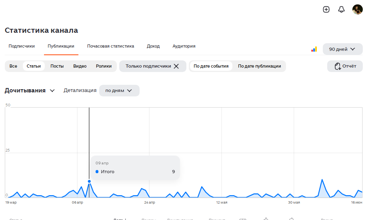Expand the Дочитывания metric selector chevron
Screen dimensions: 372x220
(x=52, y=91)
